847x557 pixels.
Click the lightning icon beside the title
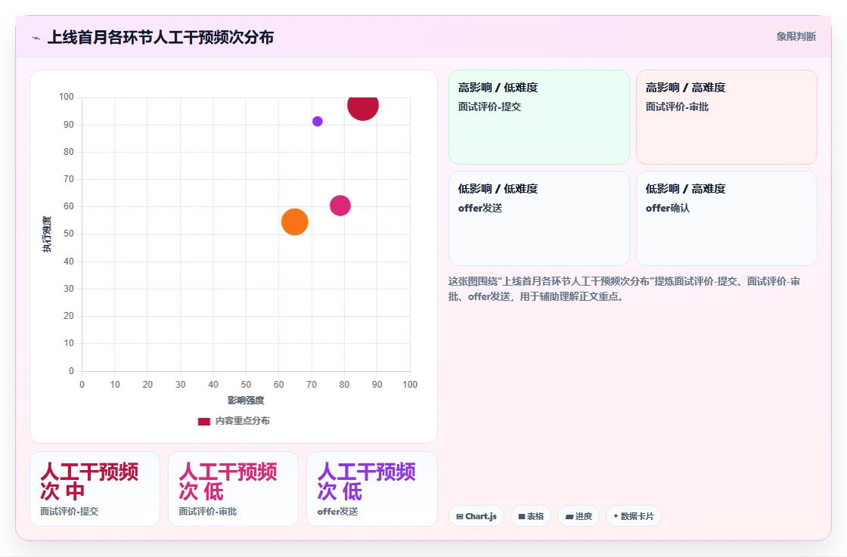click(x=36, y=38)
